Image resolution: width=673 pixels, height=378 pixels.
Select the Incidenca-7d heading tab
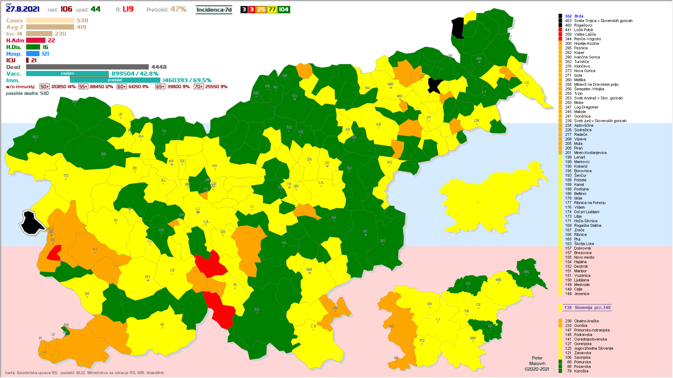click(x=214, y=10)
